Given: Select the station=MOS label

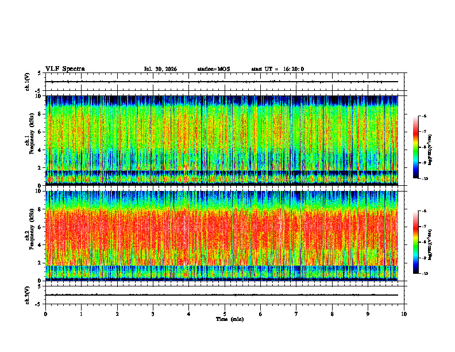Looking at the screenshot, I should (x=214, y=69).
